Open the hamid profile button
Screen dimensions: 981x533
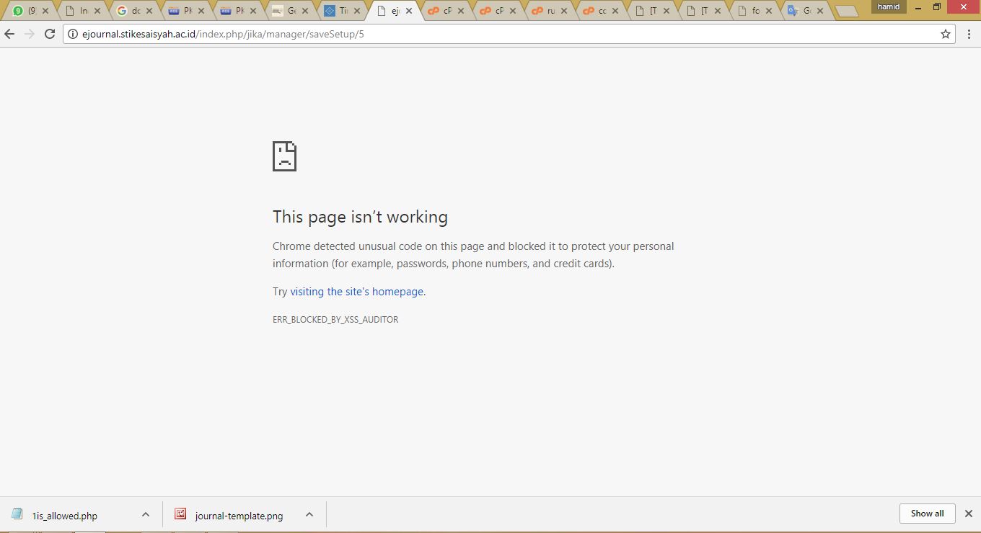pyautogui.click(x=888, y=7)
